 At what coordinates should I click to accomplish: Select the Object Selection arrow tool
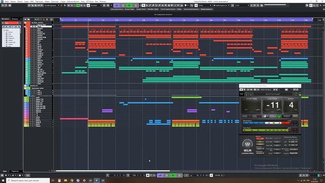click(x=143, y=6)
